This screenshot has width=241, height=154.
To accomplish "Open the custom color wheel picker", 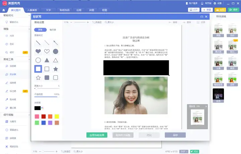I will click(x=42, y=108).
